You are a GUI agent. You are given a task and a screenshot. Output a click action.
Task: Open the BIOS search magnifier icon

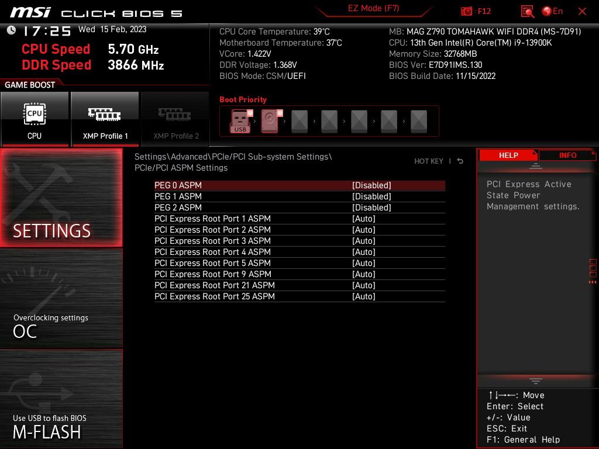click(x=528, y=11)
